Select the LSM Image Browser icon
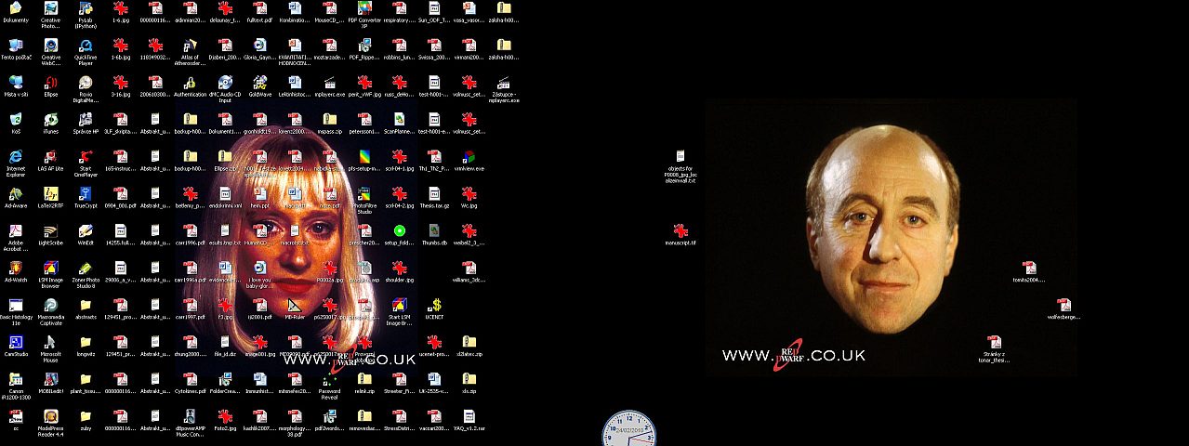 click(50, 269)
